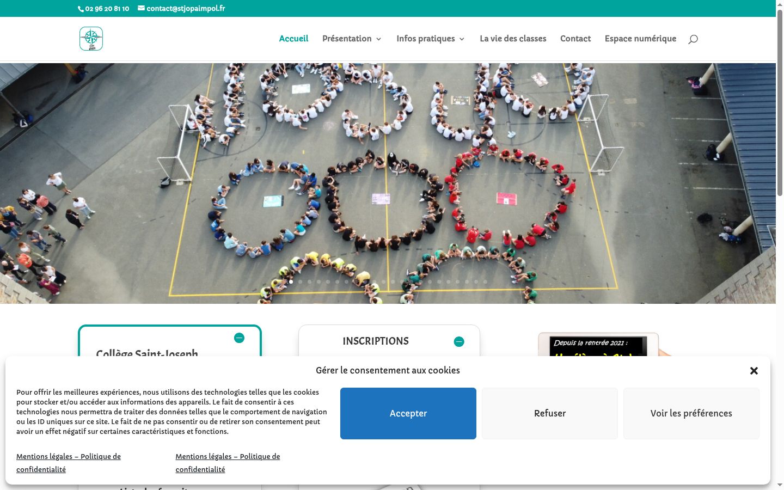Image resolution: width=784 pixels, height=490 pixels.
Task: Open La vie des classes page
Action: (513, 39)
